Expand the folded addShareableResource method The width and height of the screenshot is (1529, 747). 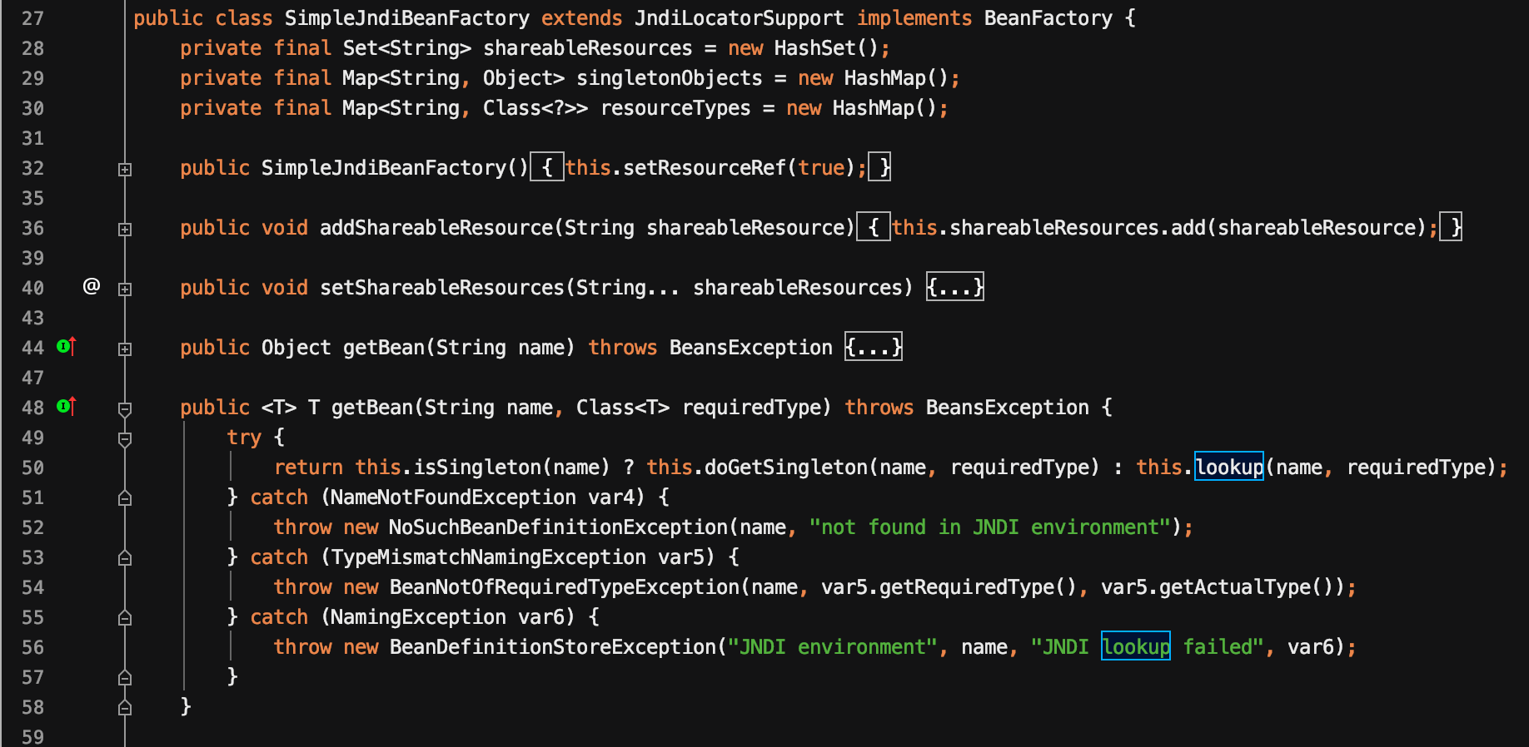coord(125,230)
